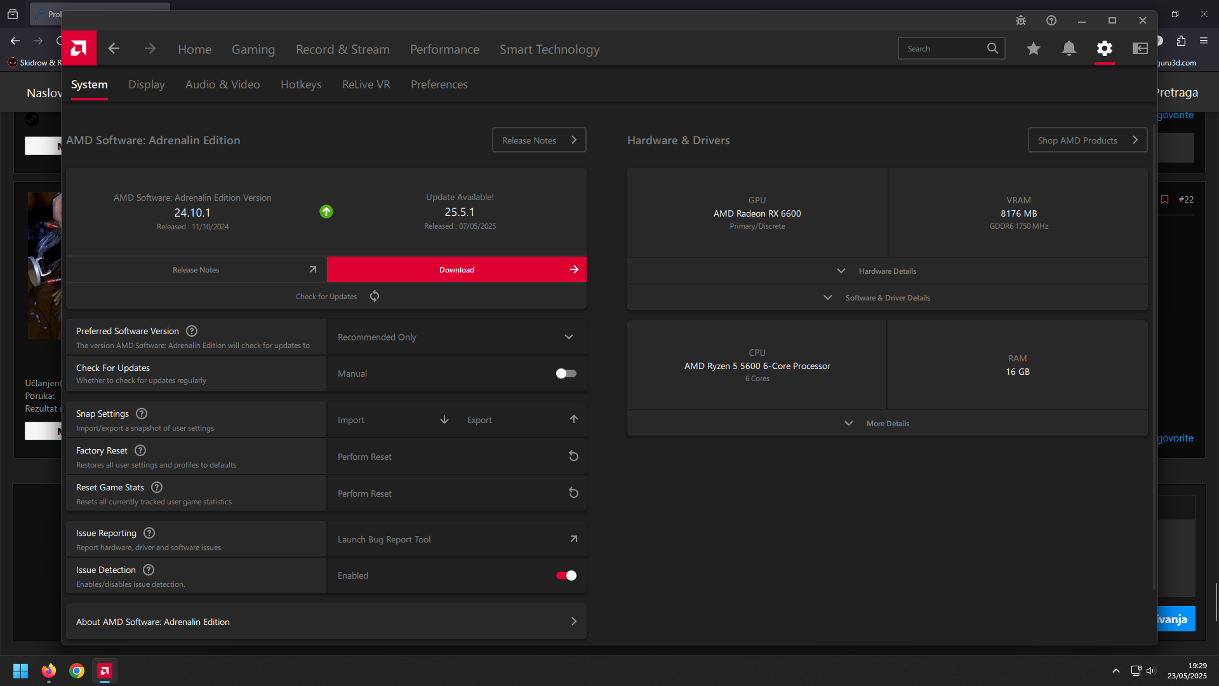Click the 16 GB RAM value
This screenshot has height=686, width=1219.
click(1017, 372)
